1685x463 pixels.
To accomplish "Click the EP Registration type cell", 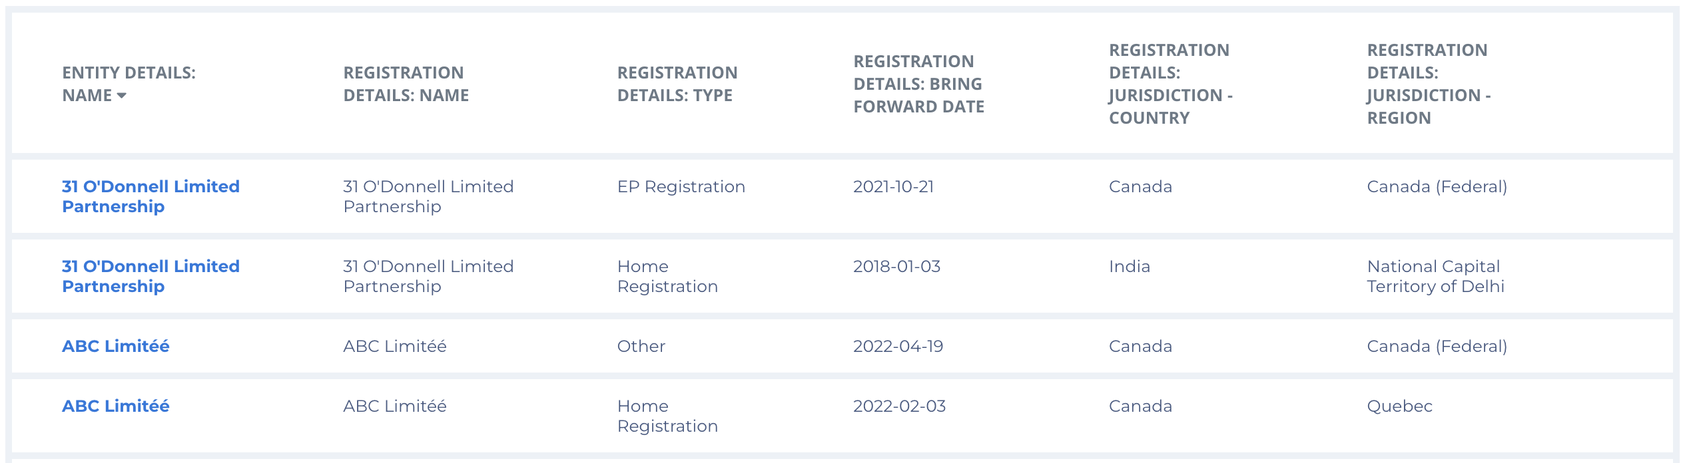I will pyautogui.click(x=681, y=187).
